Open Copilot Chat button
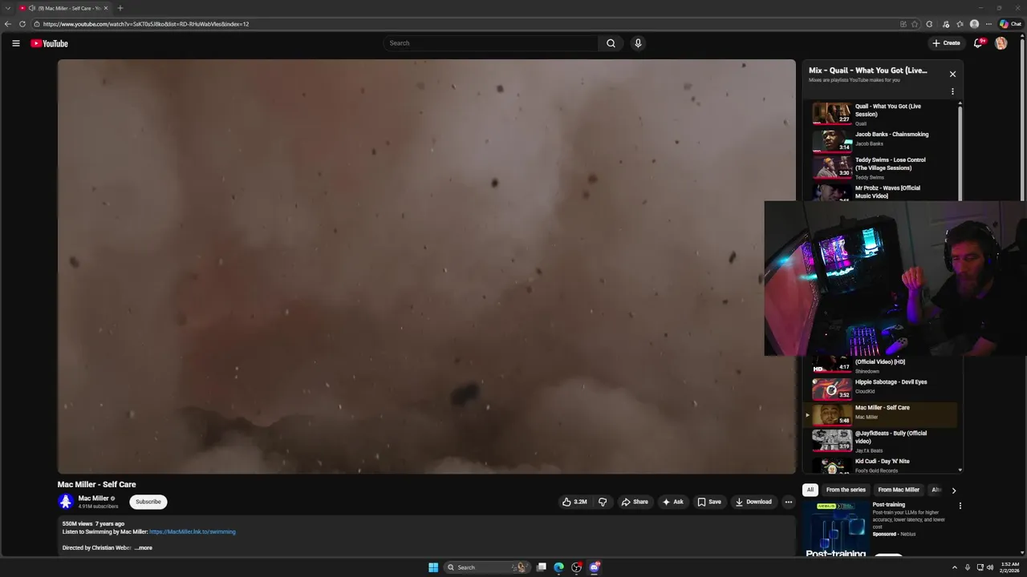 pyautogui.click(x=1010, y=24)
